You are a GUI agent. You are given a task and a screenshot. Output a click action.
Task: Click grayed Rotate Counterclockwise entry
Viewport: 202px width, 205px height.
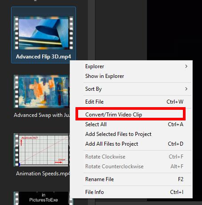[131, 166]
